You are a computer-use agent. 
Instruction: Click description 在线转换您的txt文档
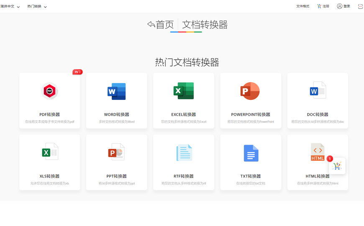(x=251, y=183)
